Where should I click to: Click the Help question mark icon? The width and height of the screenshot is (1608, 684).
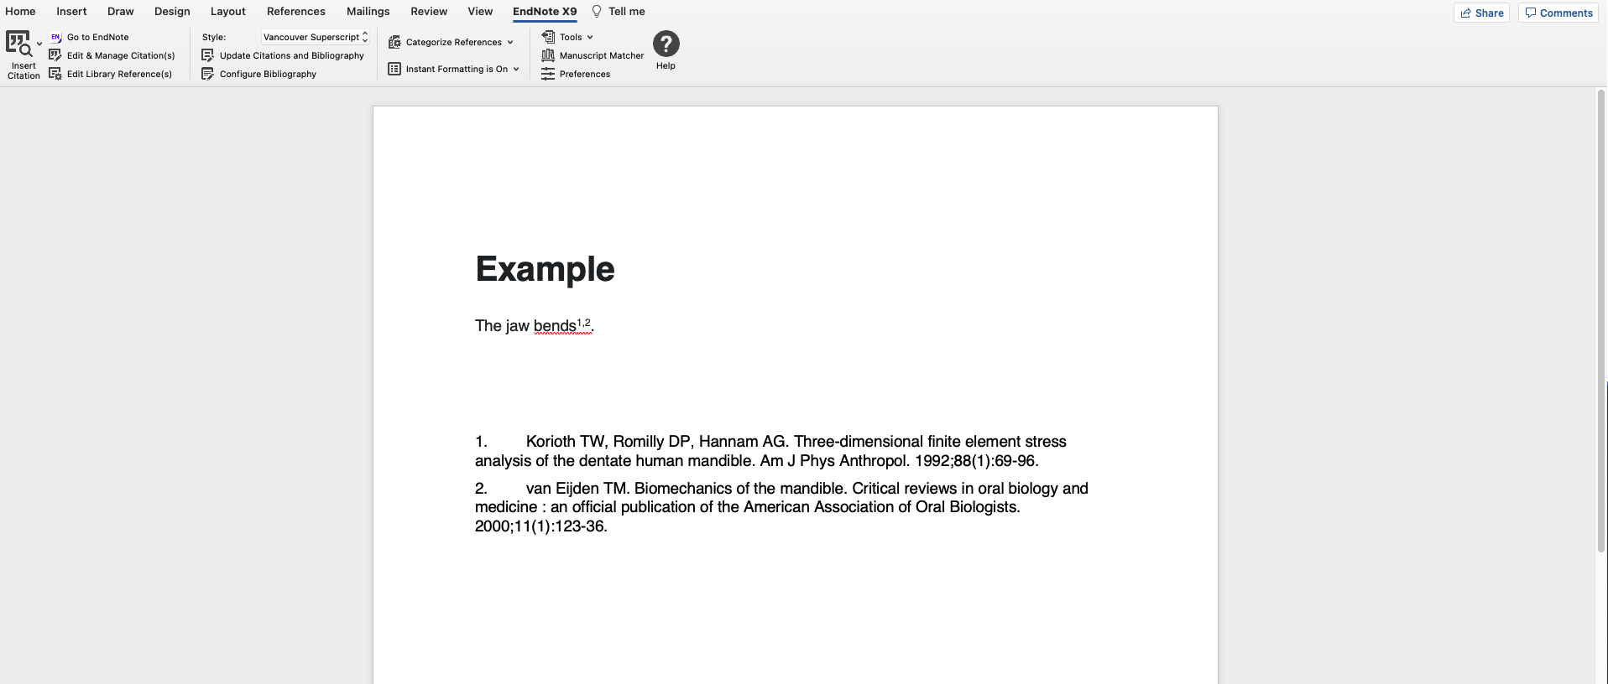666,44
